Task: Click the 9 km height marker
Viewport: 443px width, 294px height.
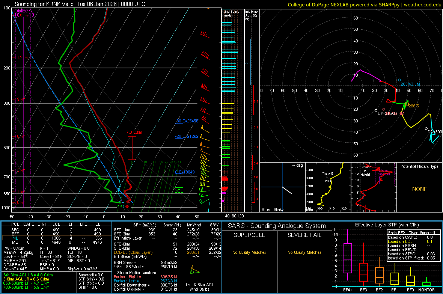Action: [x=21, y=99]
